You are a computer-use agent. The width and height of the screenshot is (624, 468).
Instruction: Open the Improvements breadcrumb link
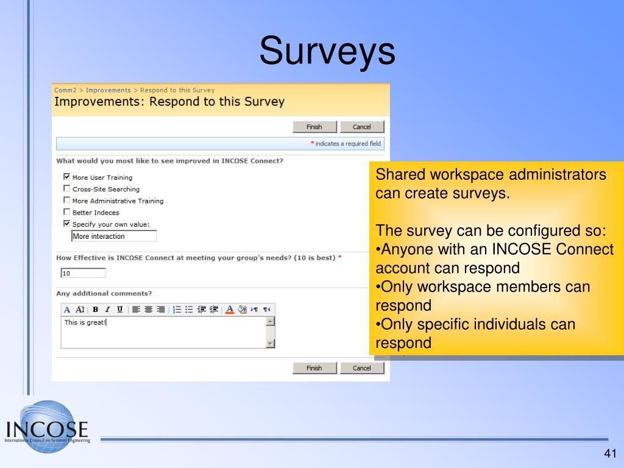[x=108, y=90]
